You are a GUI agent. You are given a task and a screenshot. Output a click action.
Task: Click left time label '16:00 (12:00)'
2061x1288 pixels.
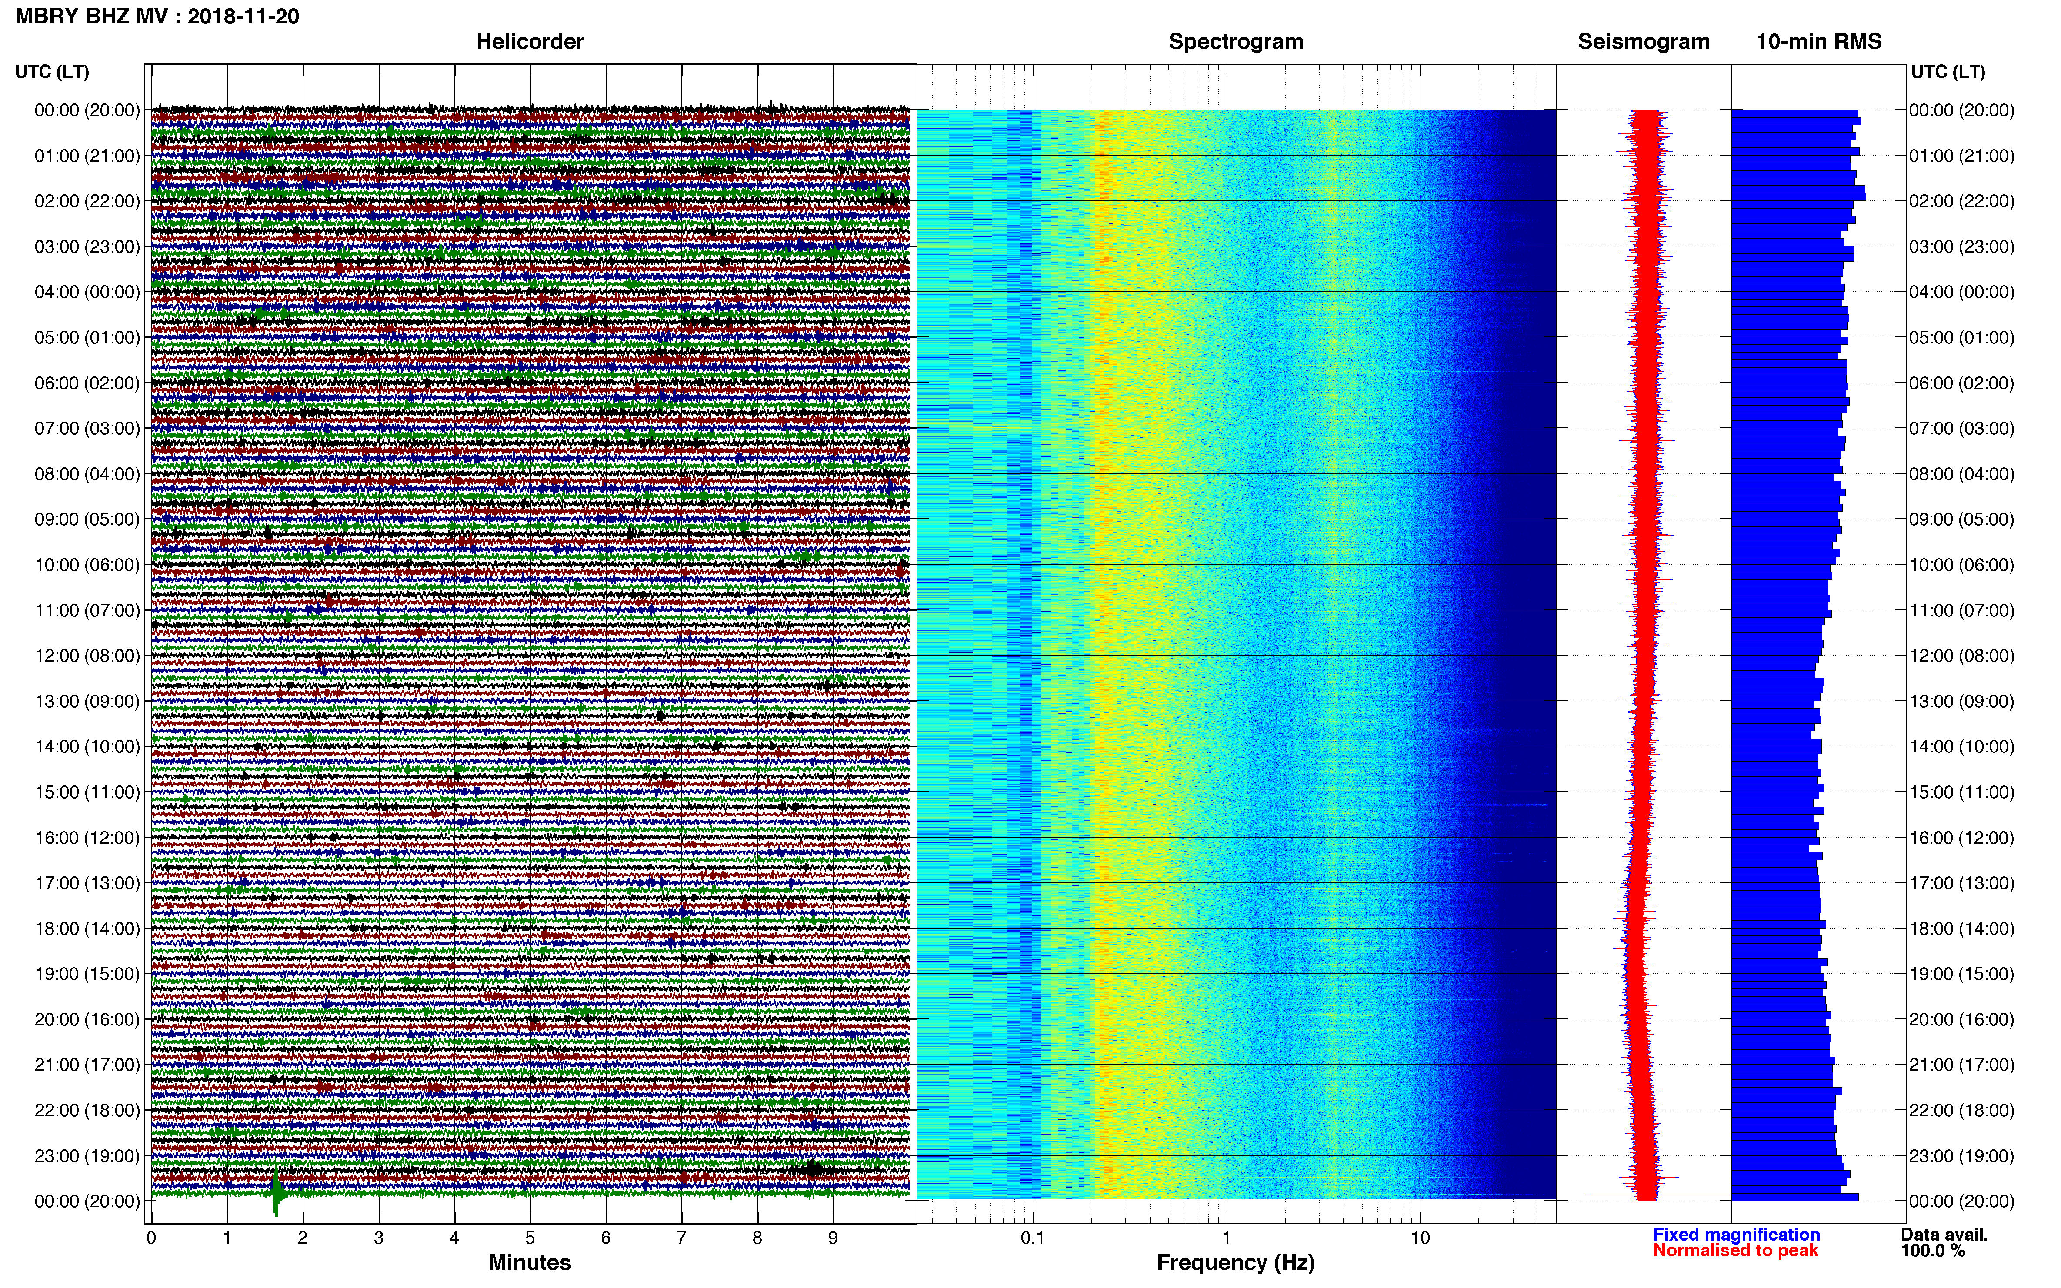tap(87, 837)
